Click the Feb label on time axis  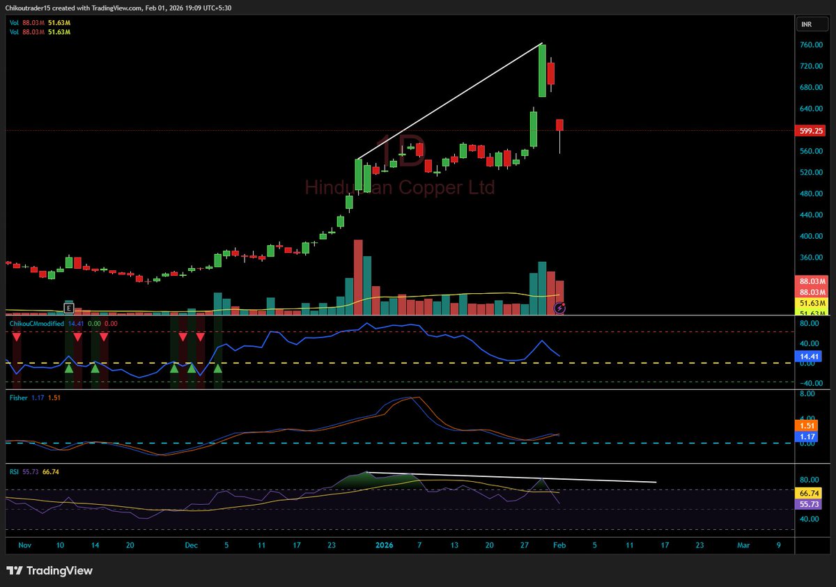559,547
